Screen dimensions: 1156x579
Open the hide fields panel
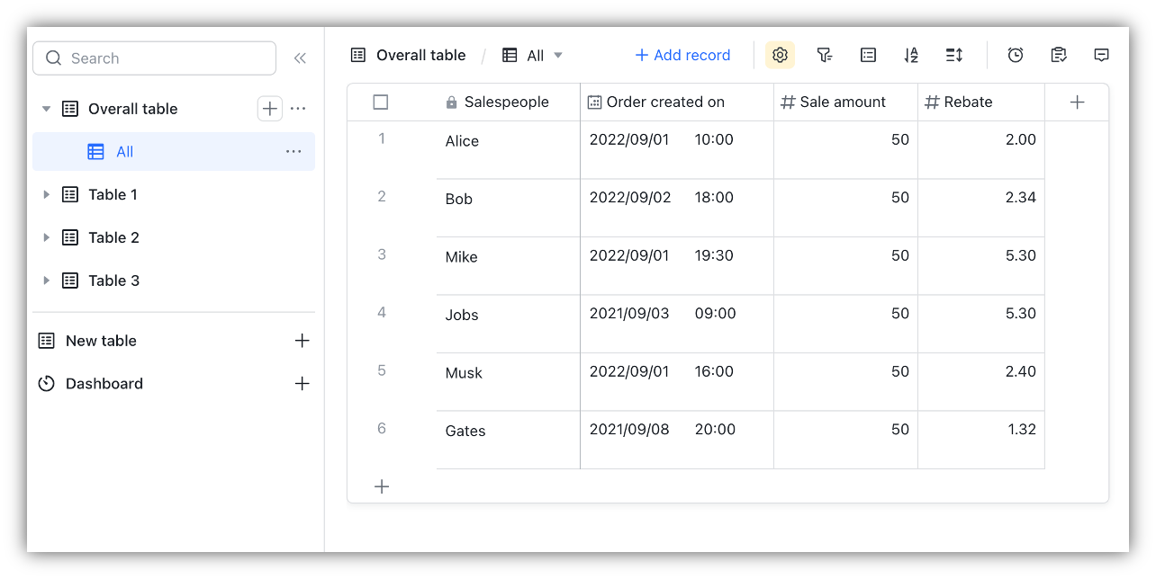(x=867, y=55)
